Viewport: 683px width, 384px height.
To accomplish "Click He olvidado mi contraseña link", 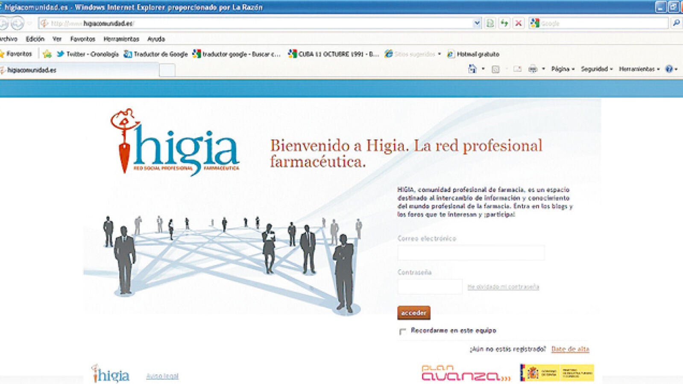I will (x=503, y=287).
